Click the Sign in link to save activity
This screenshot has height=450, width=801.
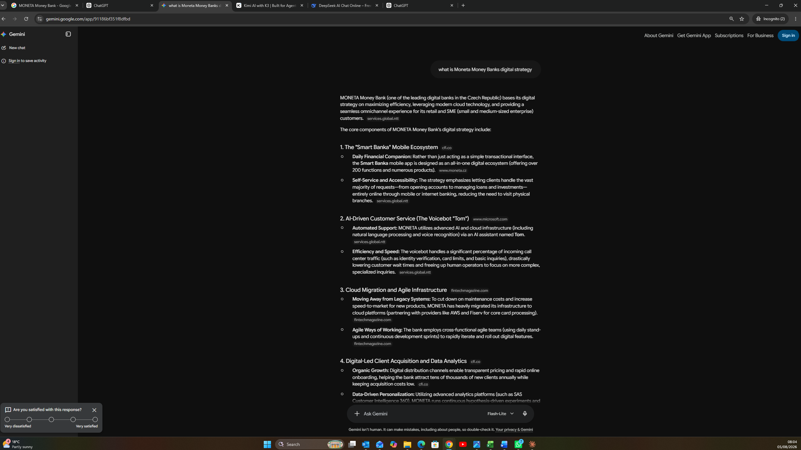coord(14,61)
